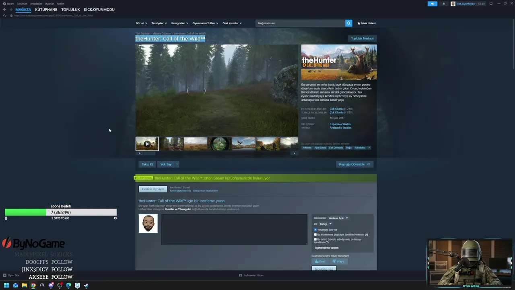Image resolution: width=515 pixels, height=290 pixels.
Task: Change visibility in Herkese Açık dropdown
Action: tap(338, 218)
